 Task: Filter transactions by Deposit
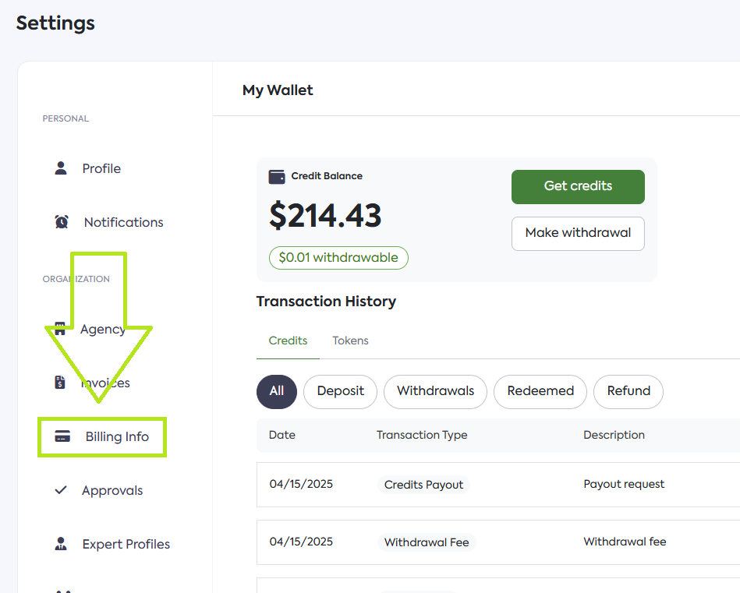point(340,391)
